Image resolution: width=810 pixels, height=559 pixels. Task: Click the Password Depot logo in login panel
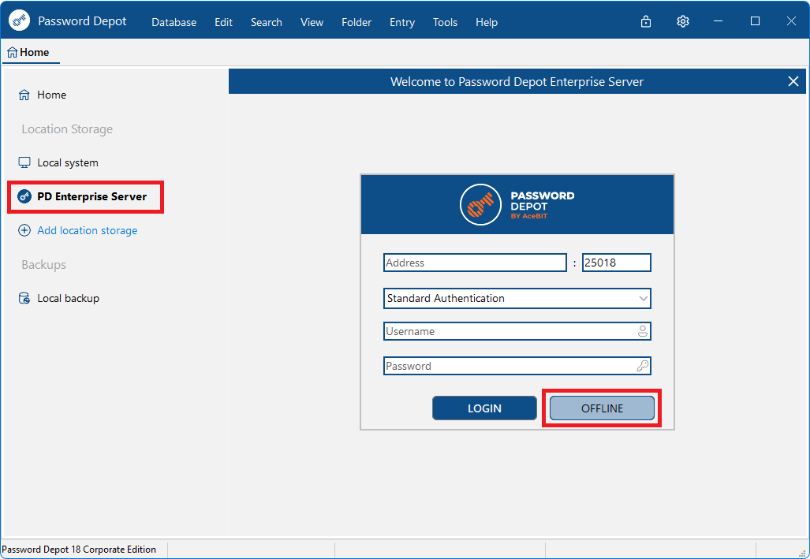pyautogui.click(x=517, y=204)
